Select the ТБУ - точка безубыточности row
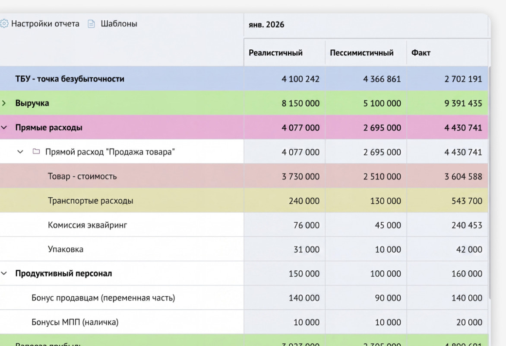This screenshot has width=506, height=346. point(244,79)
